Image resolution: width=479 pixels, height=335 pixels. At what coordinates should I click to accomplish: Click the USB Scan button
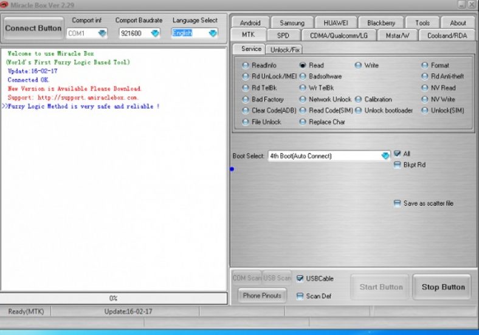point(277,278)
